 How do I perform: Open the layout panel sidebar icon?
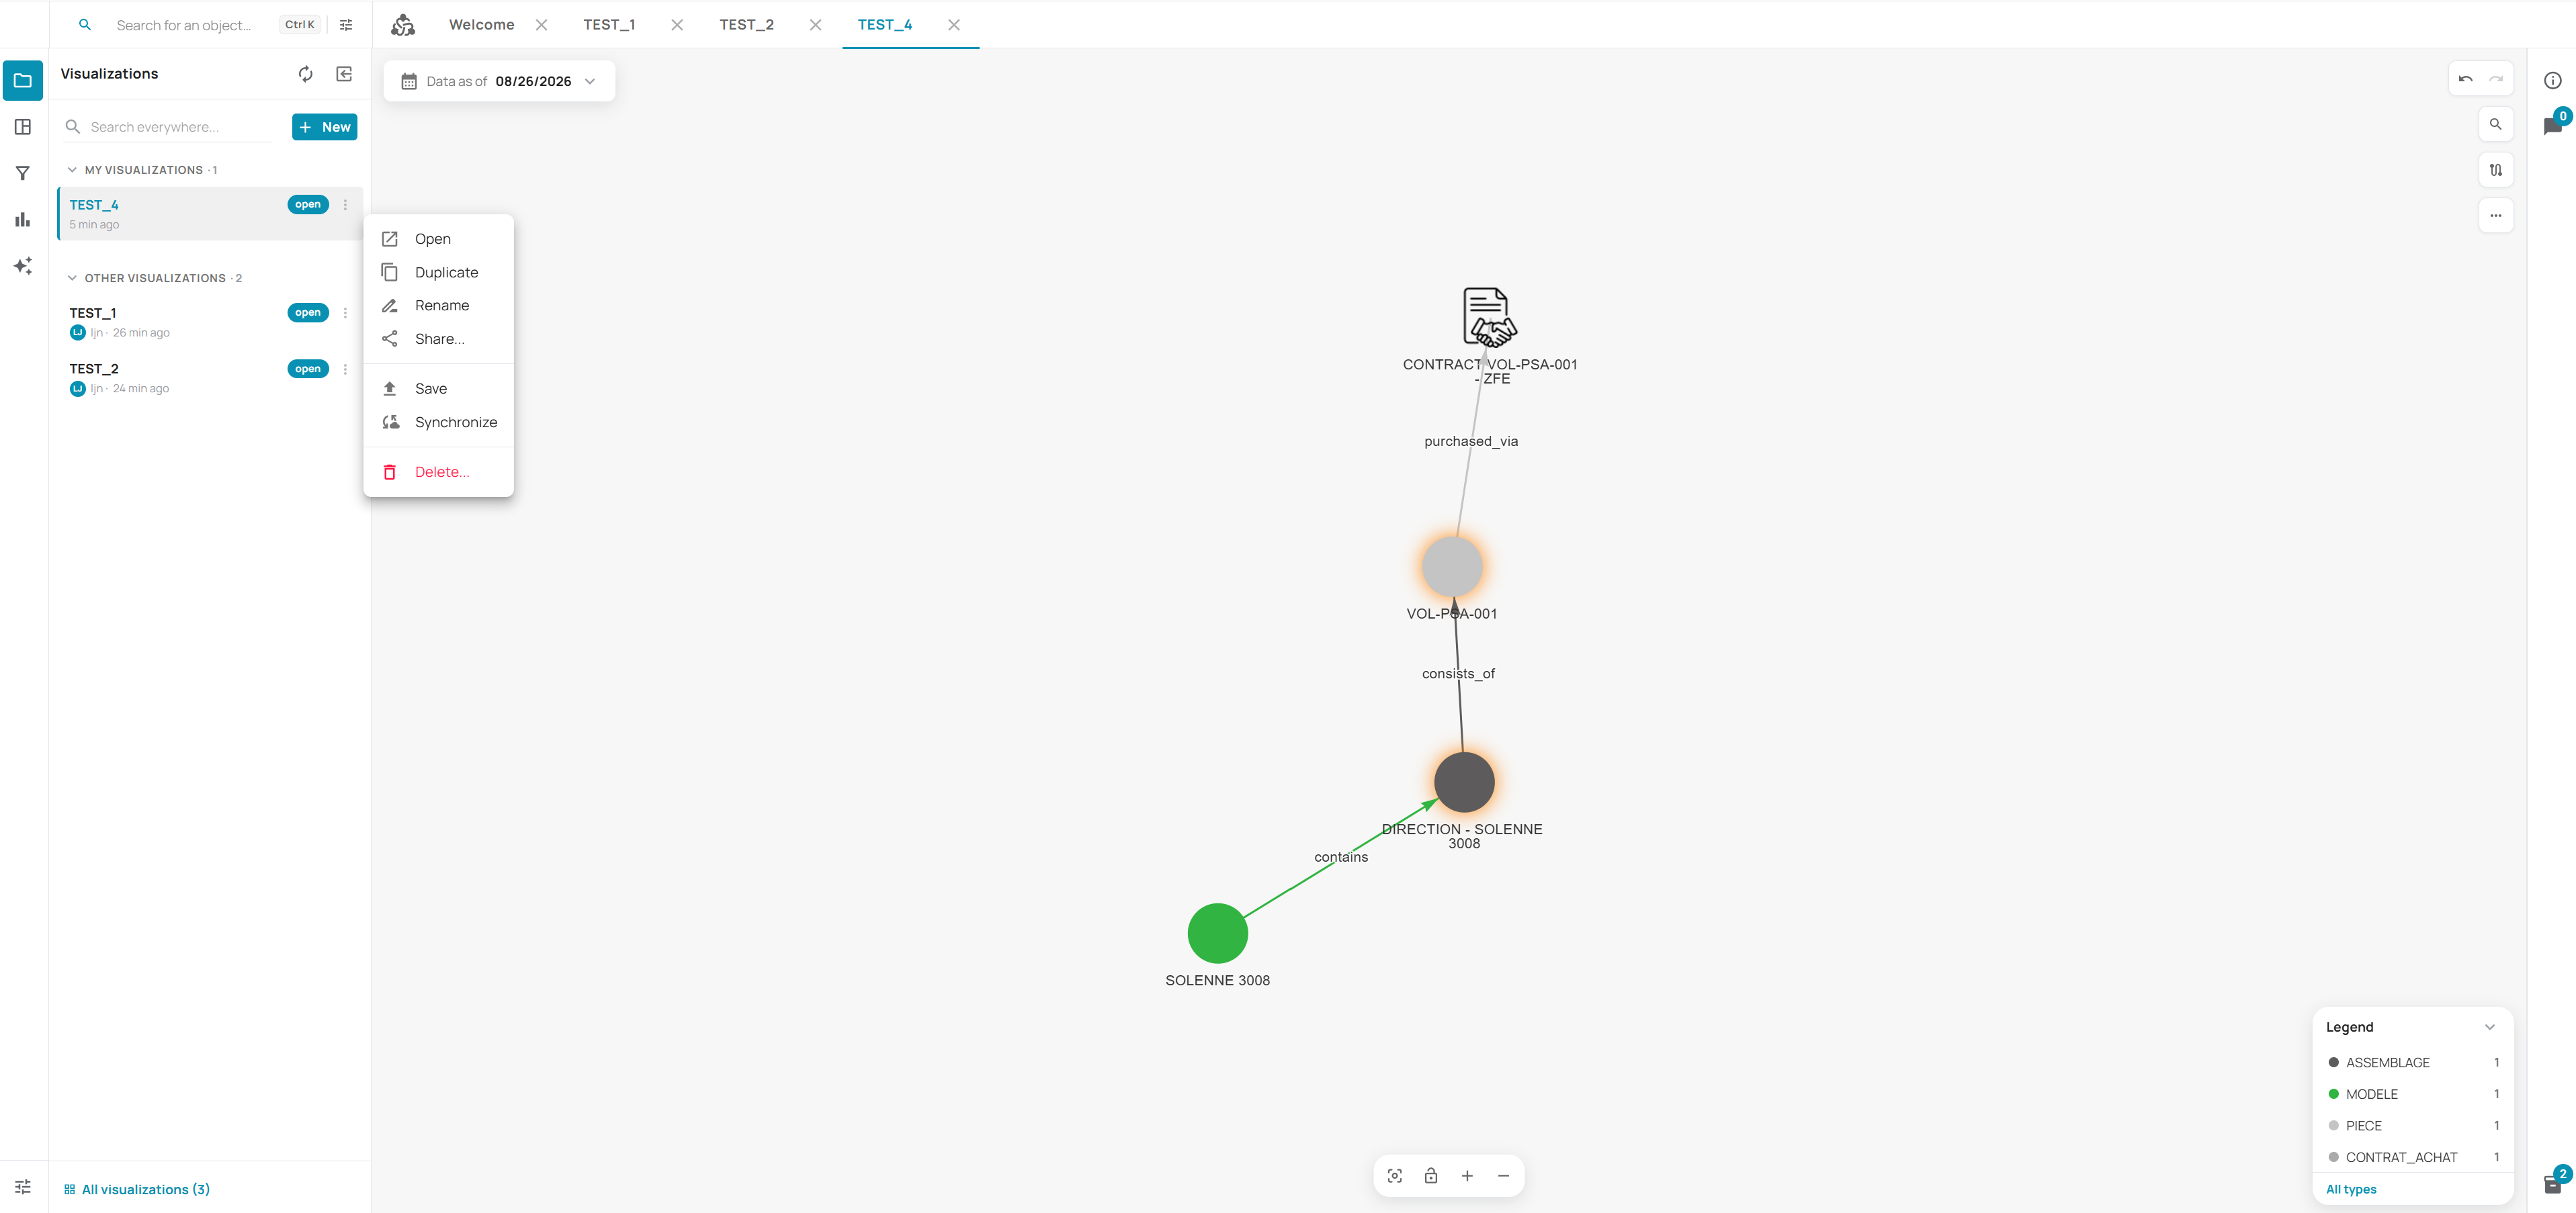pyautogui.click(x=23, y=127)
